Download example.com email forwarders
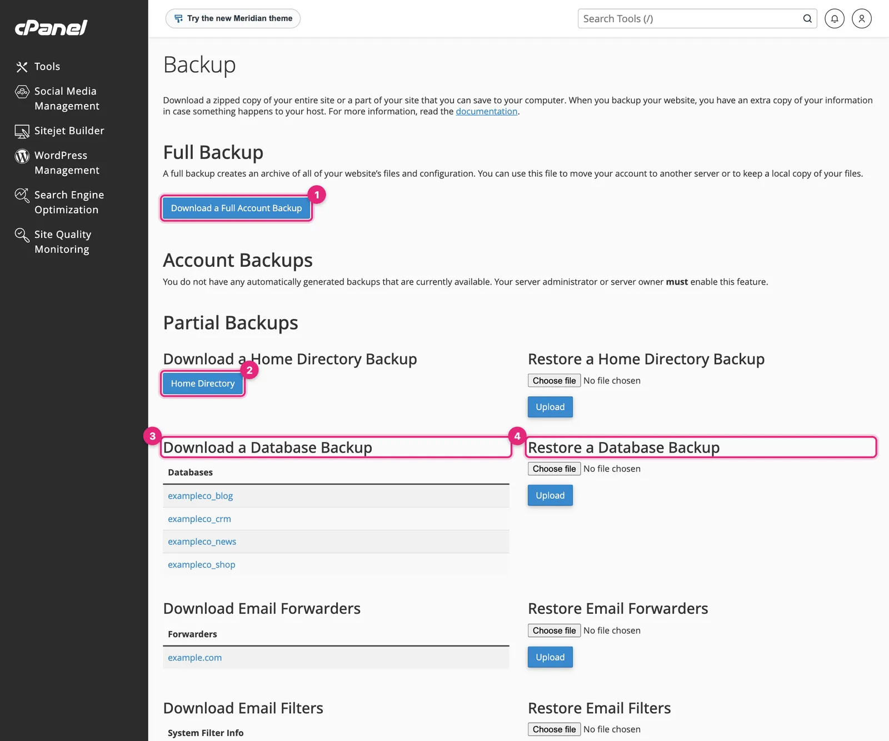Screen dimensions: 889x741 pyautogui.click(x=194, y=658)
